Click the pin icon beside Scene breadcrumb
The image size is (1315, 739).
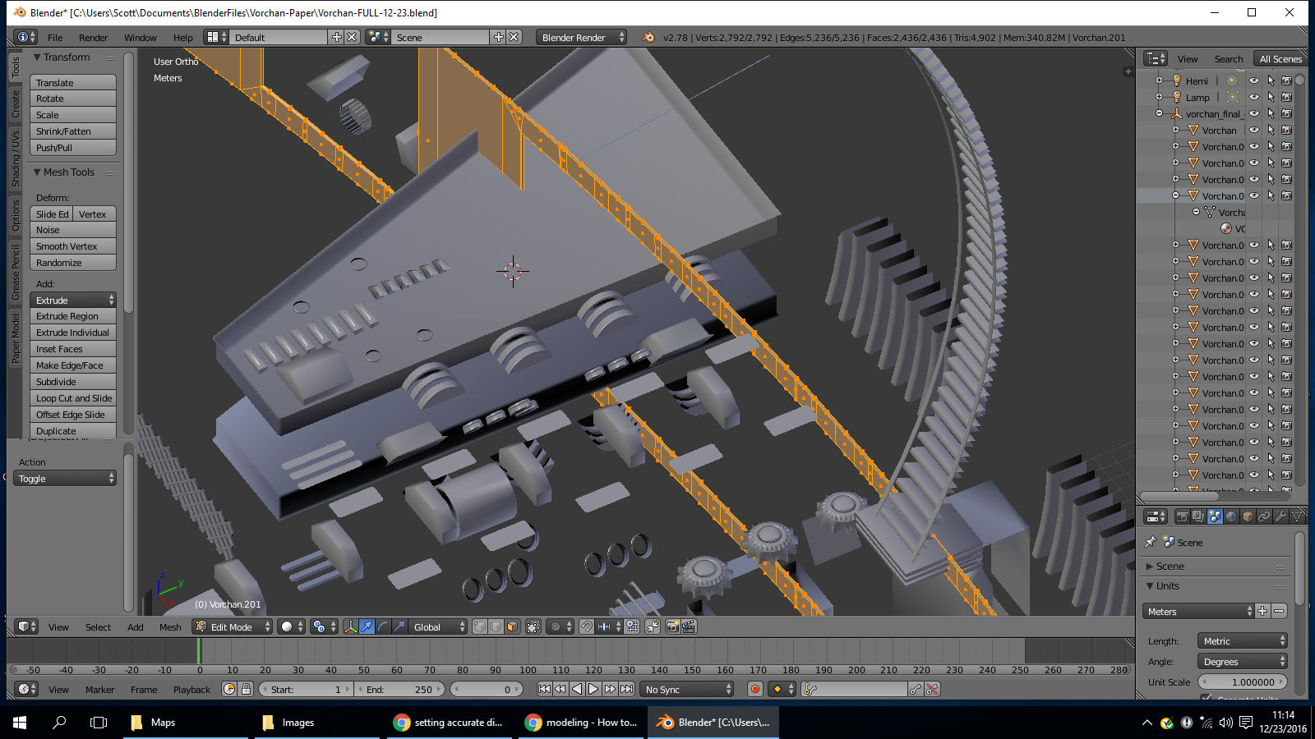coord(1151,542)
